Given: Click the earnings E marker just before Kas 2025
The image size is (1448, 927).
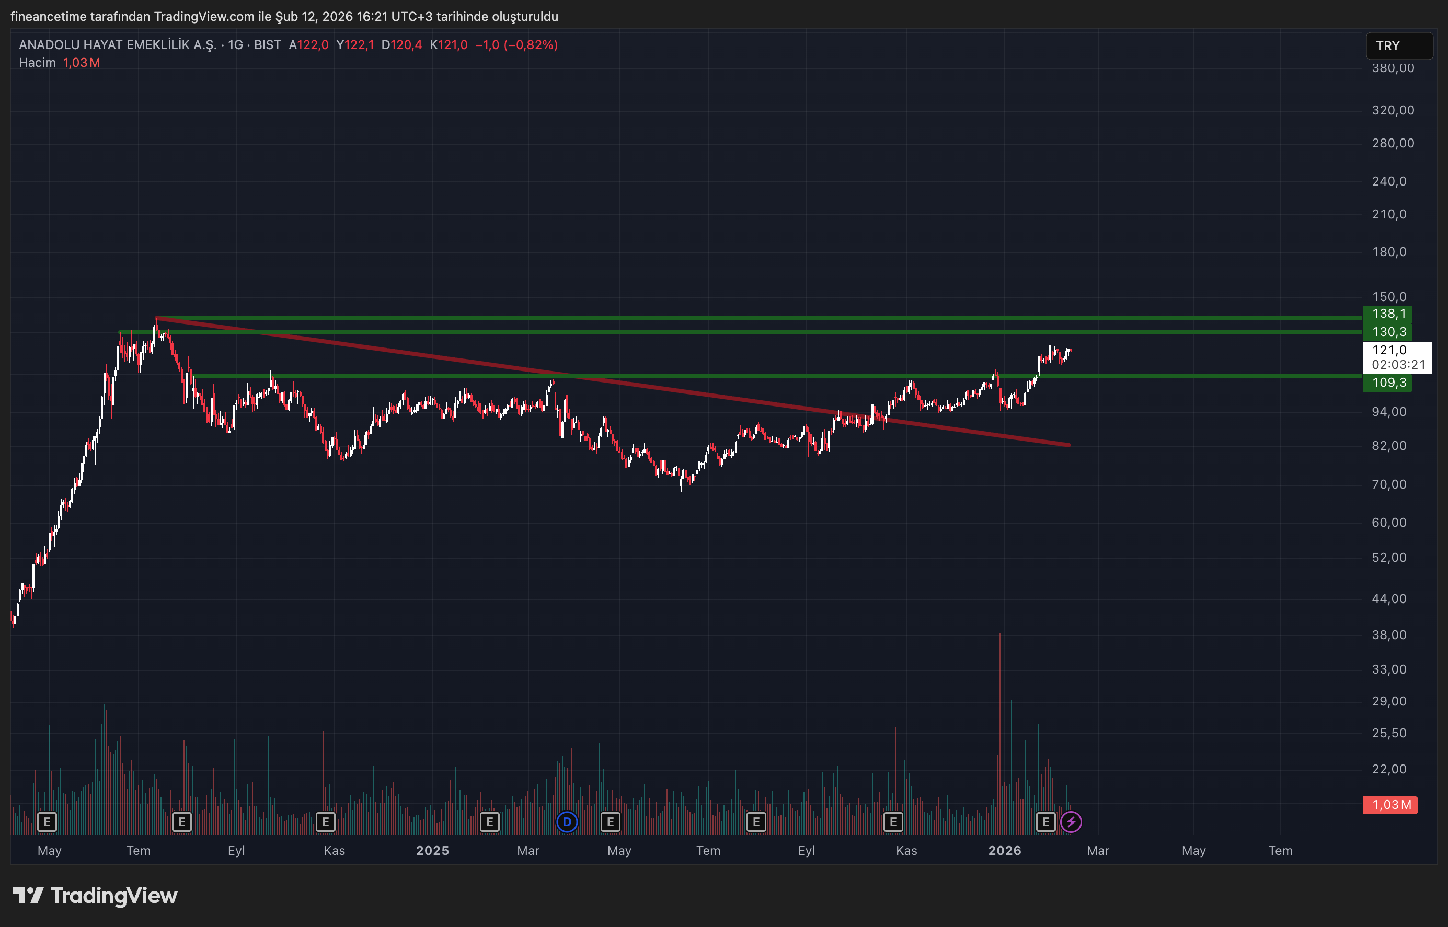Looking at the screenshot, I should 893,821.
